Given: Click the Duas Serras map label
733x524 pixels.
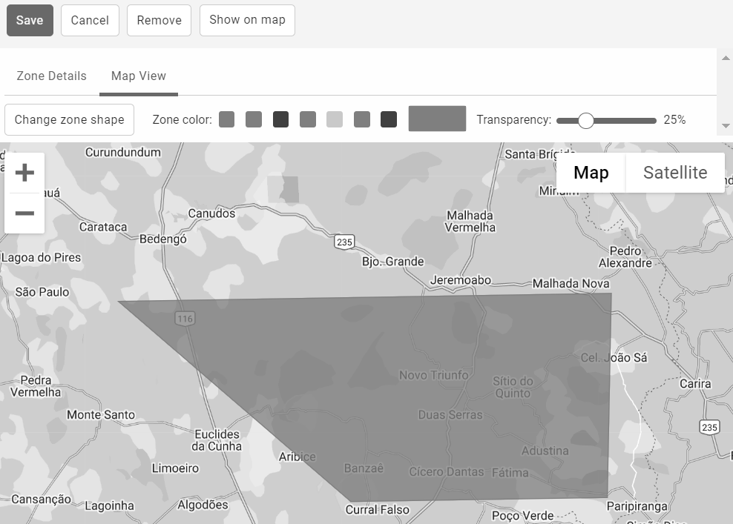Looking at the screenshot, I should coord(450,415).
